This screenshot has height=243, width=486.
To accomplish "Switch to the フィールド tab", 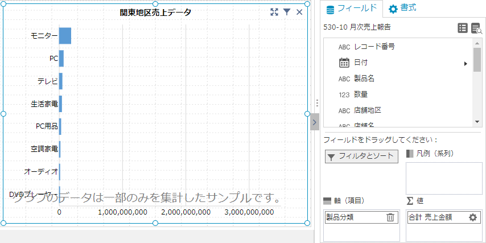I will pyautogui.click(x=352, y=9).
